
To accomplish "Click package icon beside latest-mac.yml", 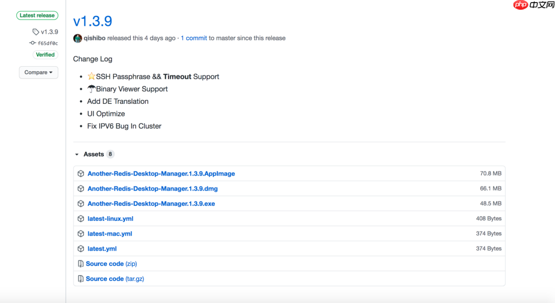I will (x=81, y=234).
